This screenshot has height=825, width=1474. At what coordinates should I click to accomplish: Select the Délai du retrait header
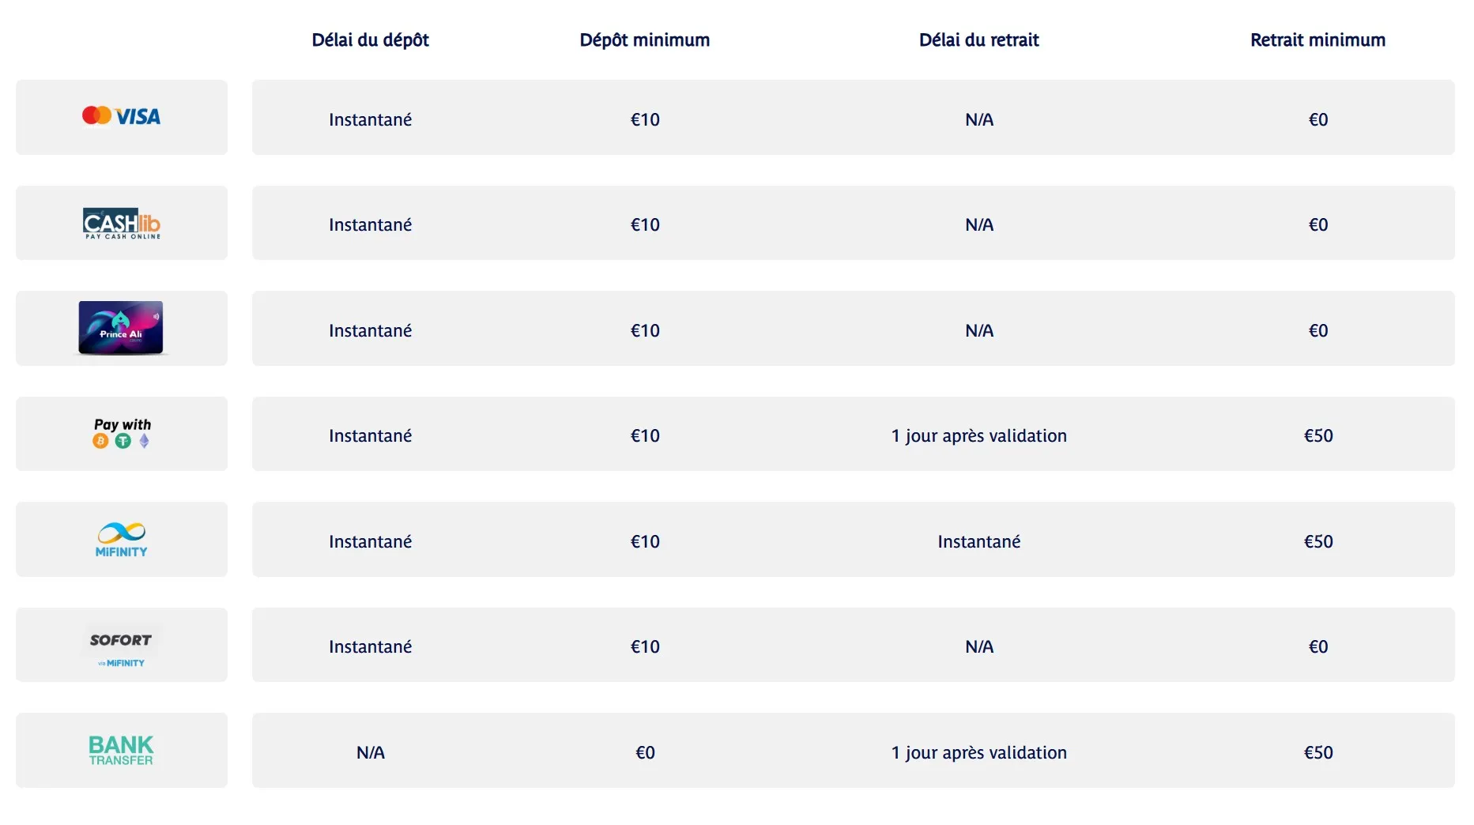[x=978, y=40]
